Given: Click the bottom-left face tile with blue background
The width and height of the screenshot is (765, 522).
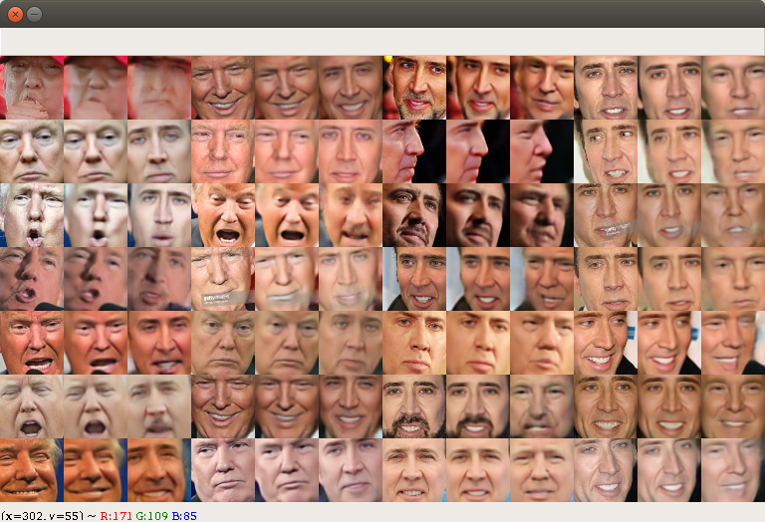Looking at the screenshot, I should (x=32, y=470).
